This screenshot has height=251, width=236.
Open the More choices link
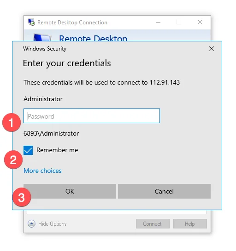click(42, 171)
